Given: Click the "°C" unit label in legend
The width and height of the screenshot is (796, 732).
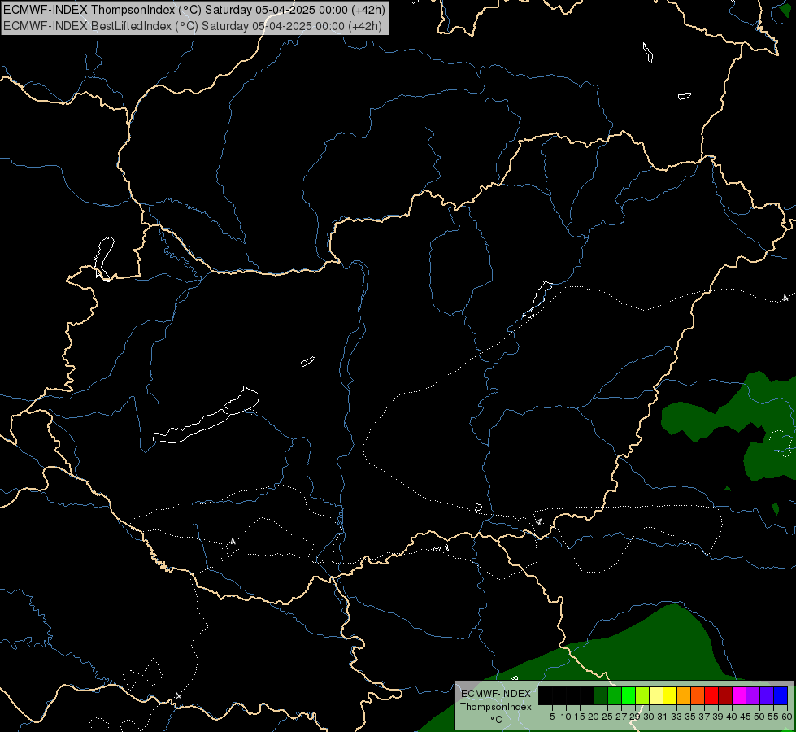Looking at the screenshot, I should coord(496,720).
